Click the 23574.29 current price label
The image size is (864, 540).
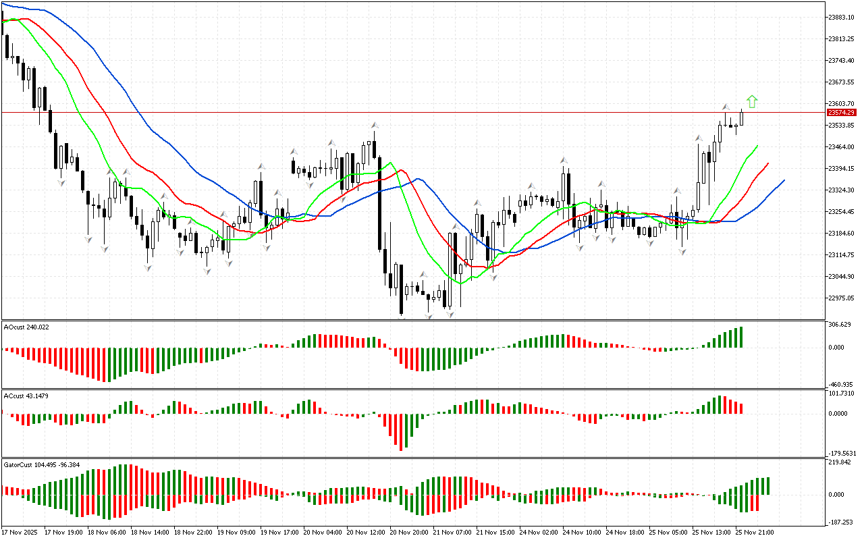842,113
